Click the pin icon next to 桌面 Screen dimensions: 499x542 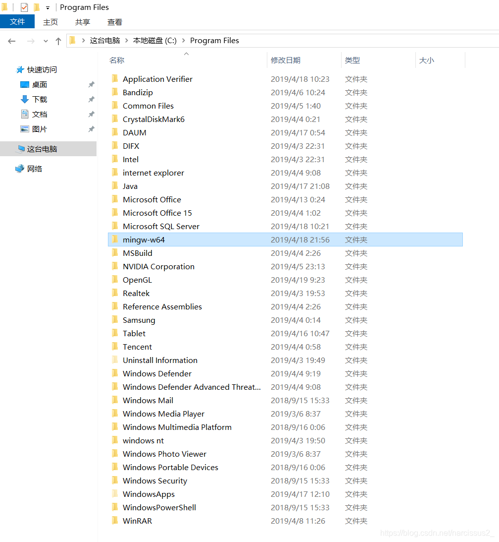click(x=91, y=85)
